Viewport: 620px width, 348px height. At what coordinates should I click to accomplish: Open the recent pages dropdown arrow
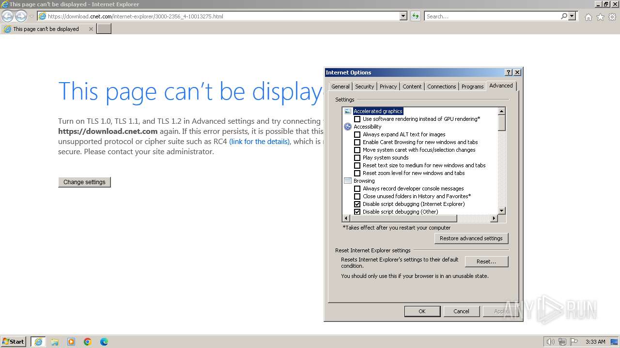pyautogui.click(x=31, y=16)
